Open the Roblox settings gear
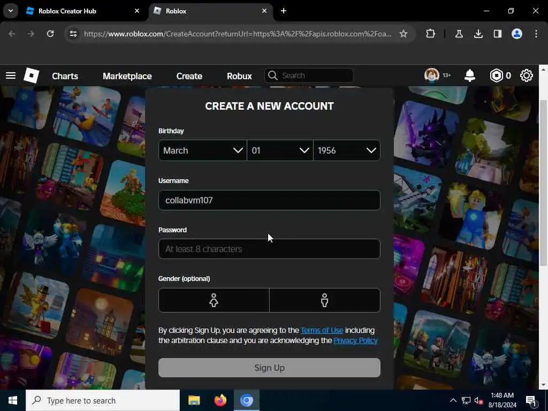The image size is (548, 411). [527, 75]
